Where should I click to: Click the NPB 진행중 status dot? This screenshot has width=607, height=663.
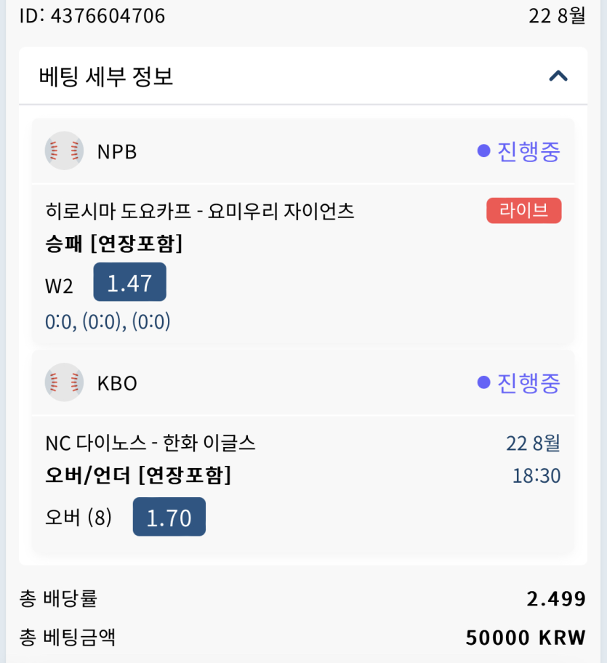[483, 151]
